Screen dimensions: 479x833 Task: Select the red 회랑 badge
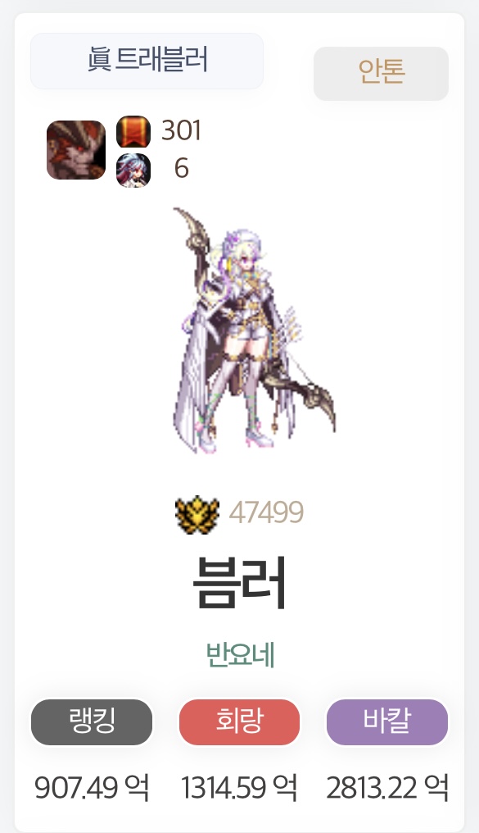pos(239,721)
